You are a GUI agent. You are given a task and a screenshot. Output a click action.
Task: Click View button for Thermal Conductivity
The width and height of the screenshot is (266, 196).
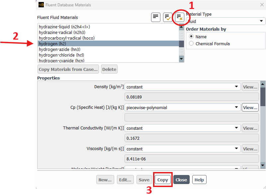(x=250, y=128)
